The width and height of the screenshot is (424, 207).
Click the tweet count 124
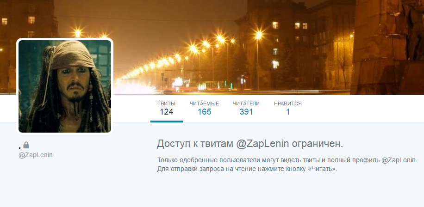click(x=166, y=112)
